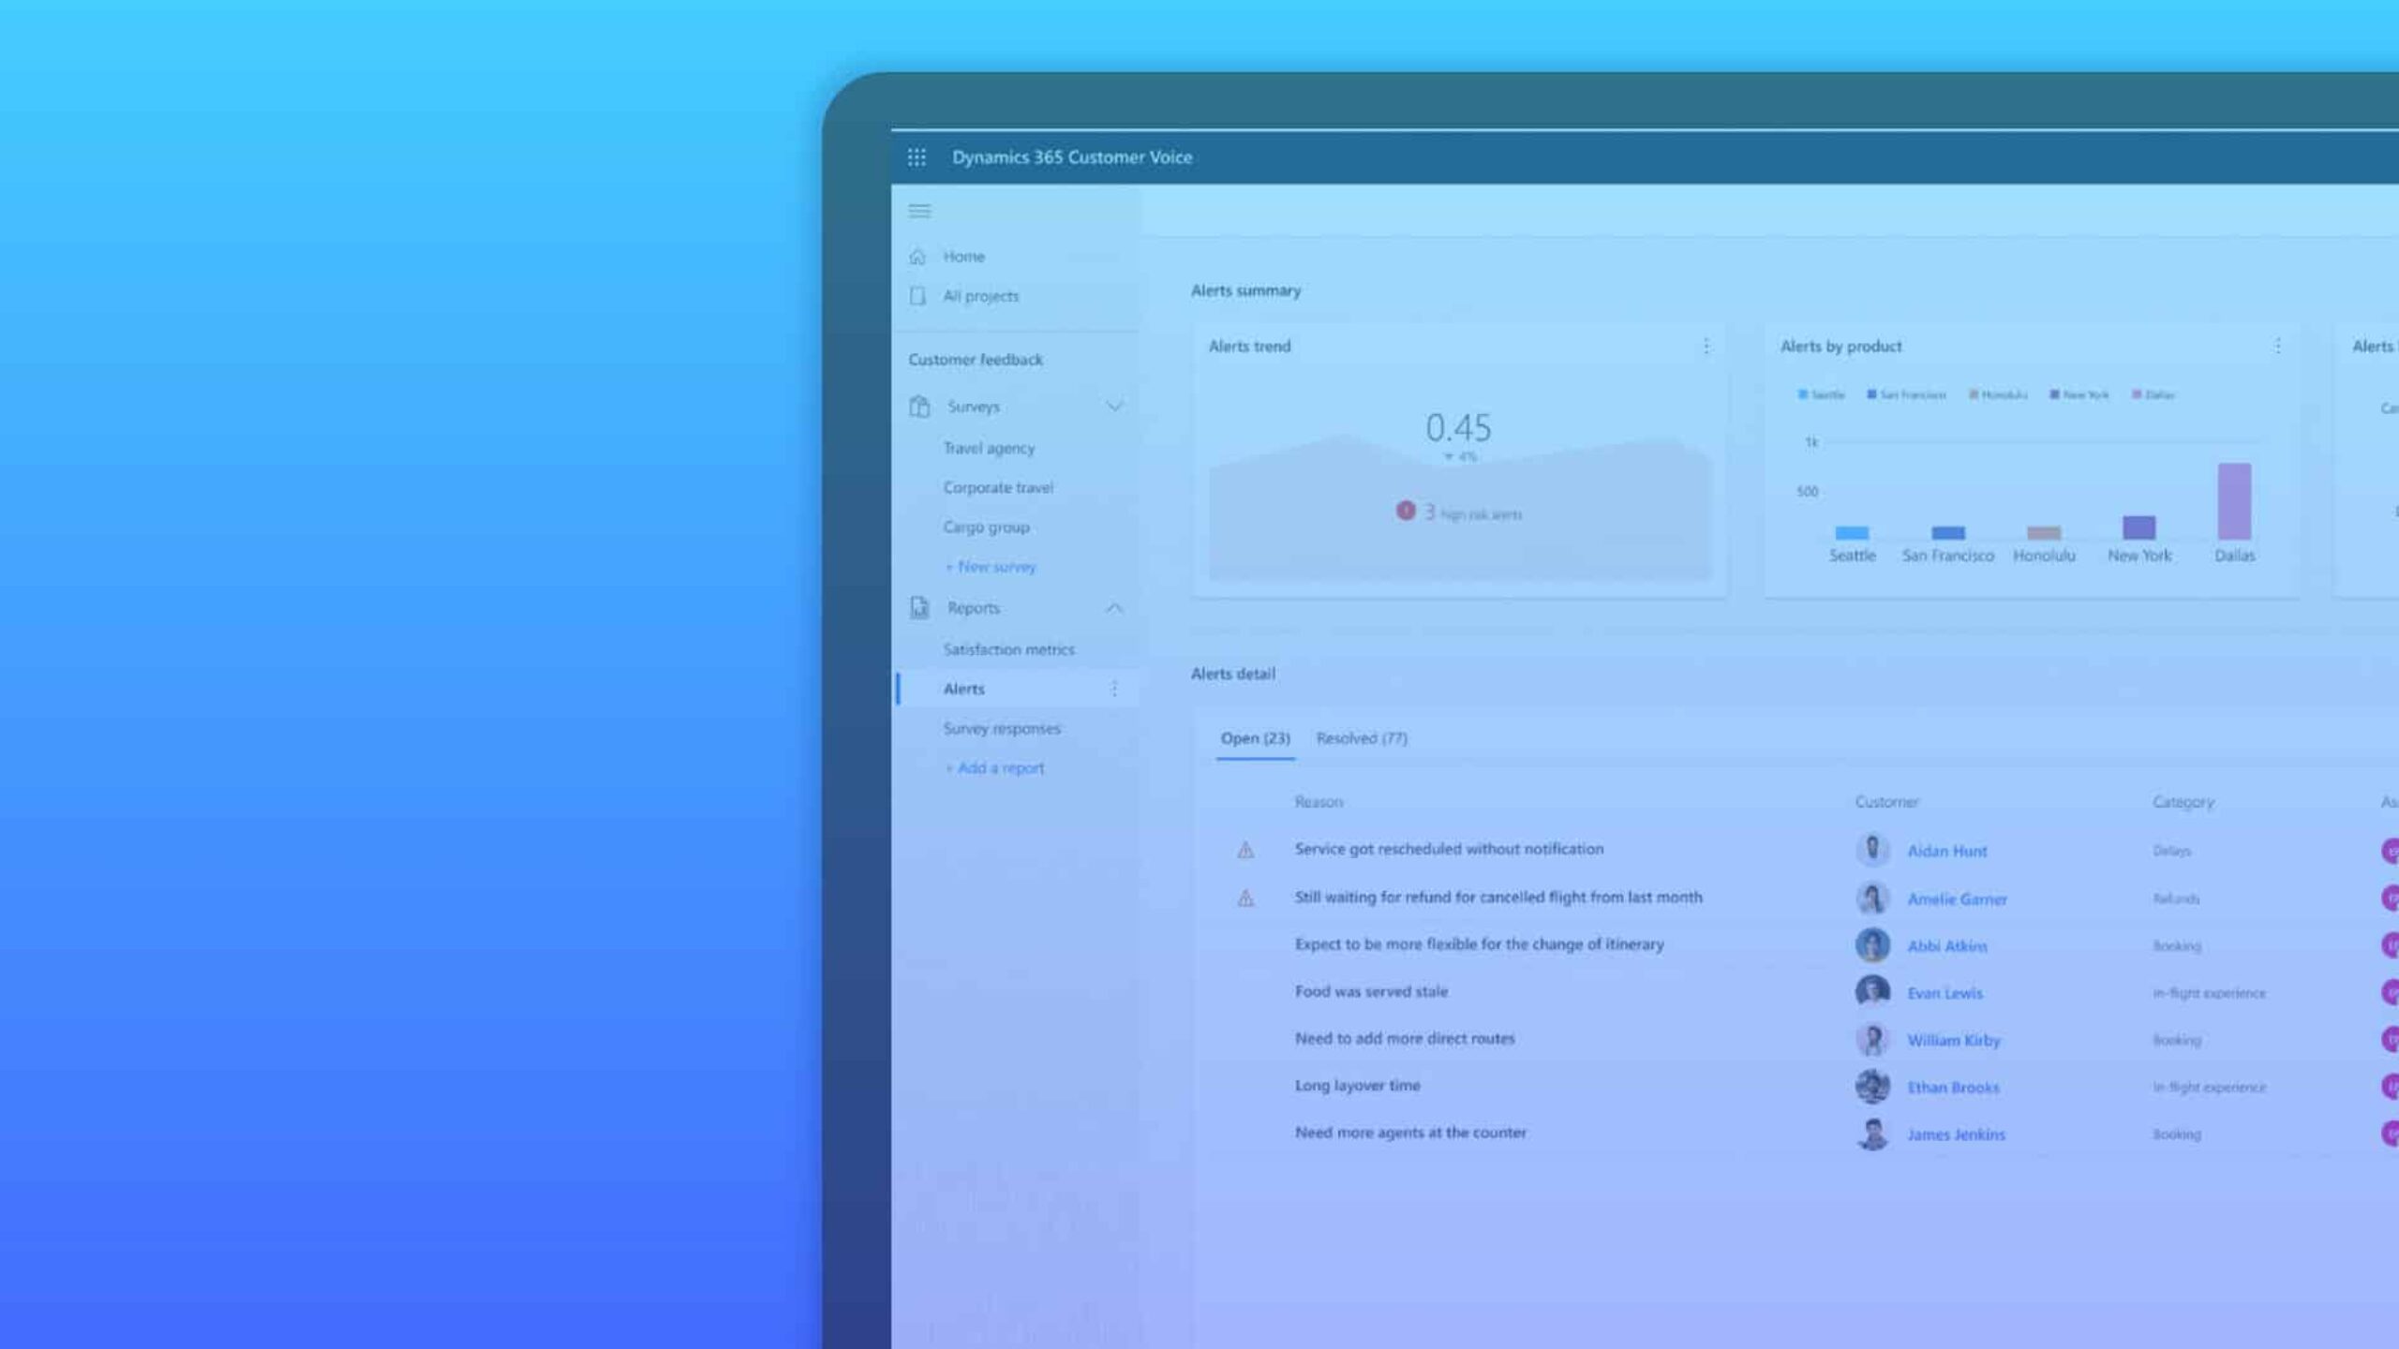Collapse the Reports section chevron
This screenshot has height=1349, width=2399.
[x=1114, y=608]
